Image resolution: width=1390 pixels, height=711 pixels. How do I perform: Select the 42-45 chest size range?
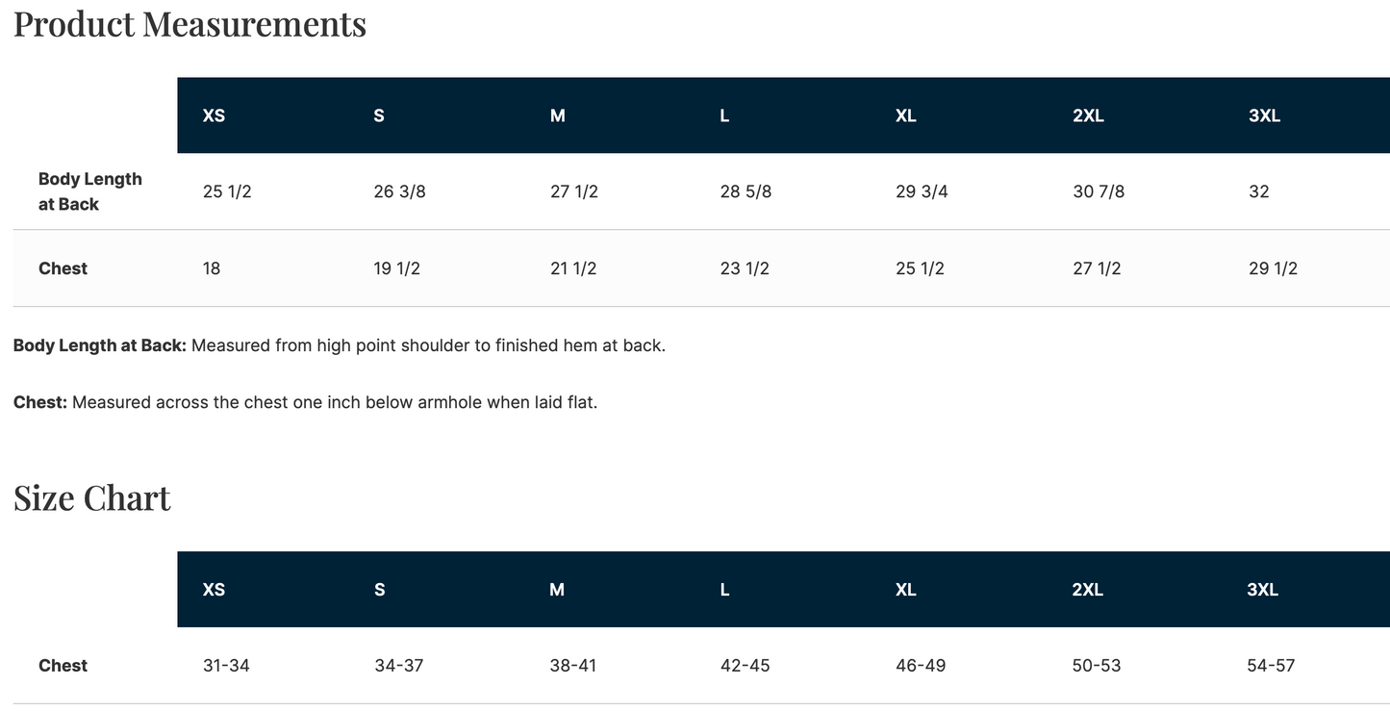coord(745,666)
